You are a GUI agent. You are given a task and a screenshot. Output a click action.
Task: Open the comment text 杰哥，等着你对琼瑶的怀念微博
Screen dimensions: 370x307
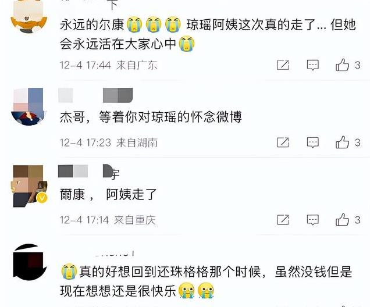click(151, 117)
